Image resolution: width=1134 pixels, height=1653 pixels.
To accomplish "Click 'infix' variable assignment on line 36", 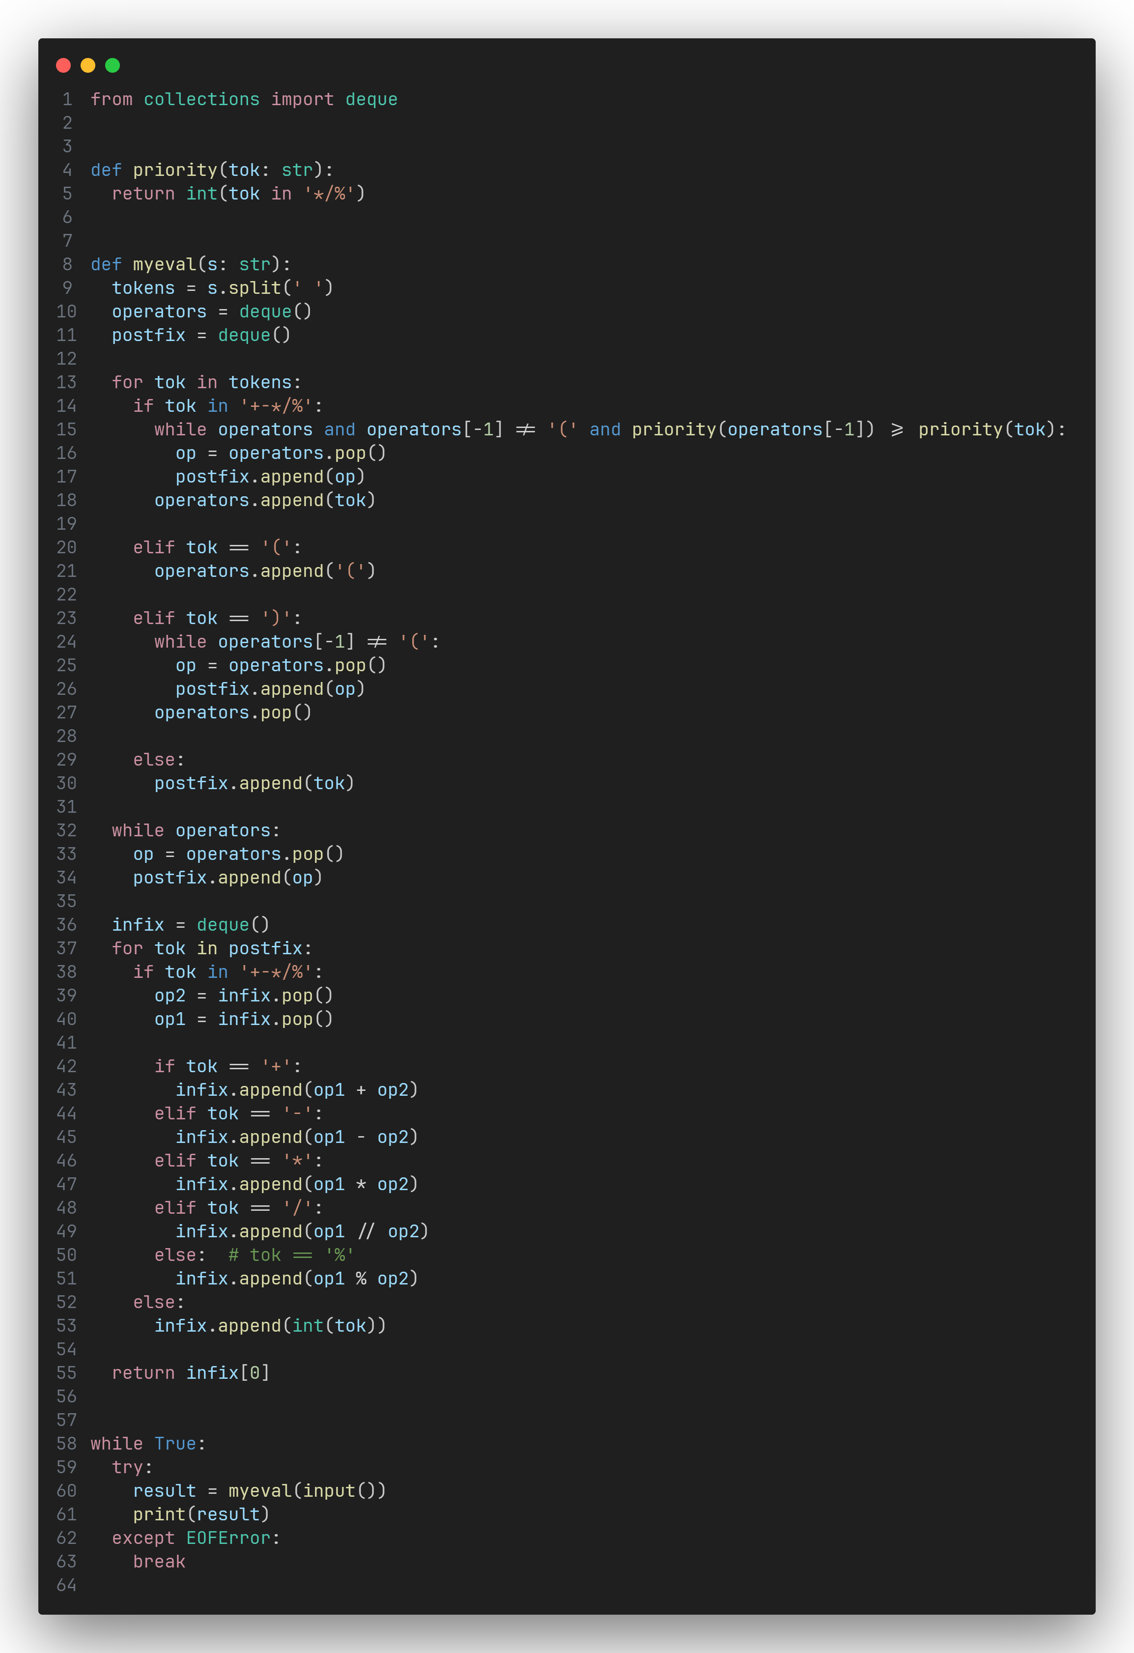I will (x=138, y=925).
